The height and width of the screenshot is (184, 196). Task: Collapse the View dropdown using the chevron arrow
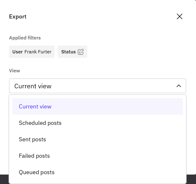click(179, 86)
